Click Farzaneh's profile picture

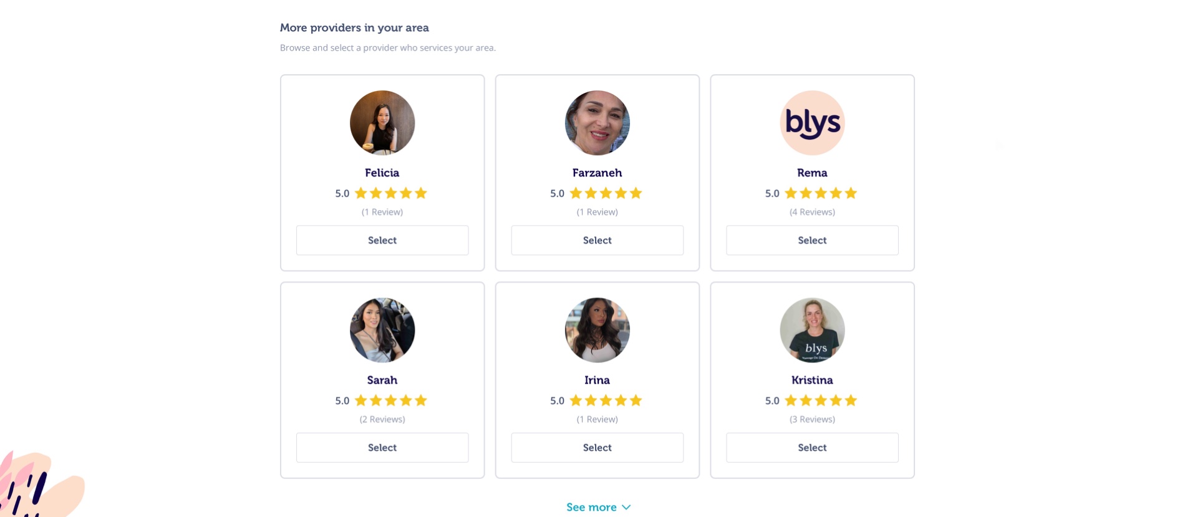598,123
